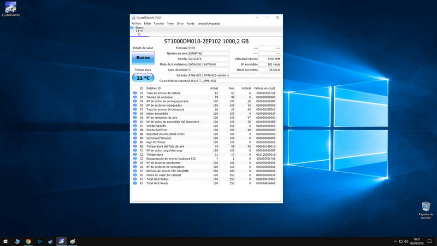Click the Modo de transferencia SATA/600 field
437x246 pixels.
(209, 65)
